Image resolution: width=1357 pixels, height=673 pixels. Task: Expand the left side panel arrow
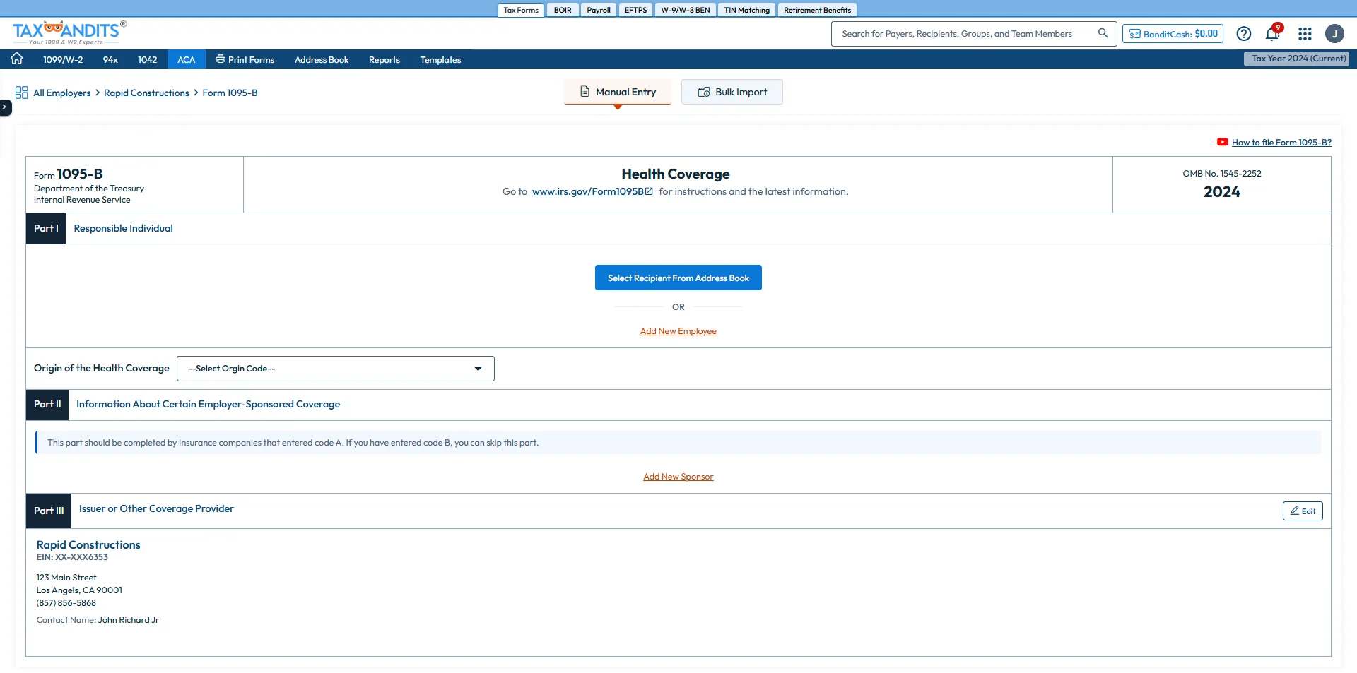coord(5,107)
